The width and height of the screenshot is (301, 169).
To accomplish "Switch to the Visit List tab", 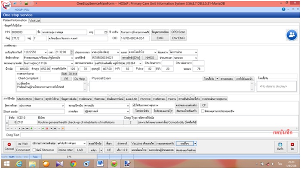I will pos(34,21).
